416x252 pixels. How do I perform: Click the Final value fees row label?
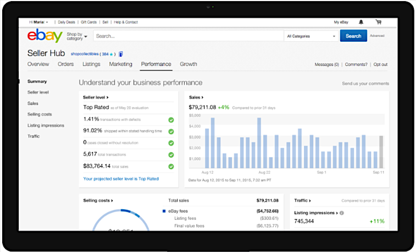189,226
